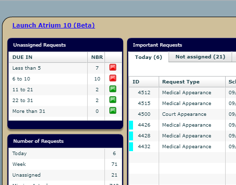
Task: Switch to the Today (6) tab
Action: tap(148, 57)
